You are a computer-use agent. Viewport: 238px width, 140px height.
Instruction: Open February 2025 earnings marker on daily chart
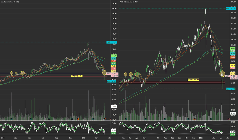211,119
